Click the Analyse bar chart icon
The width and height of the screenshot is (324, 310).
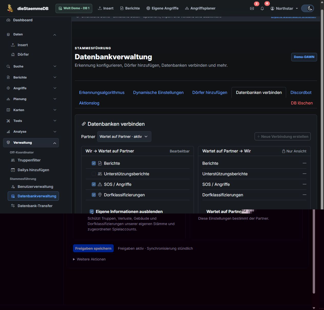tap(8, 132)
